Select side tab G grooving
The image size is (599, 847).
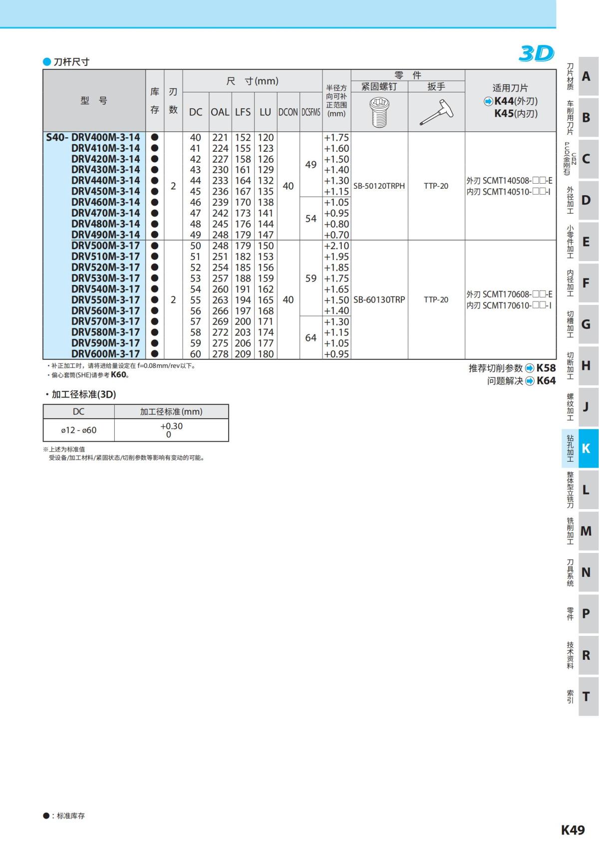tap(581, 324)
